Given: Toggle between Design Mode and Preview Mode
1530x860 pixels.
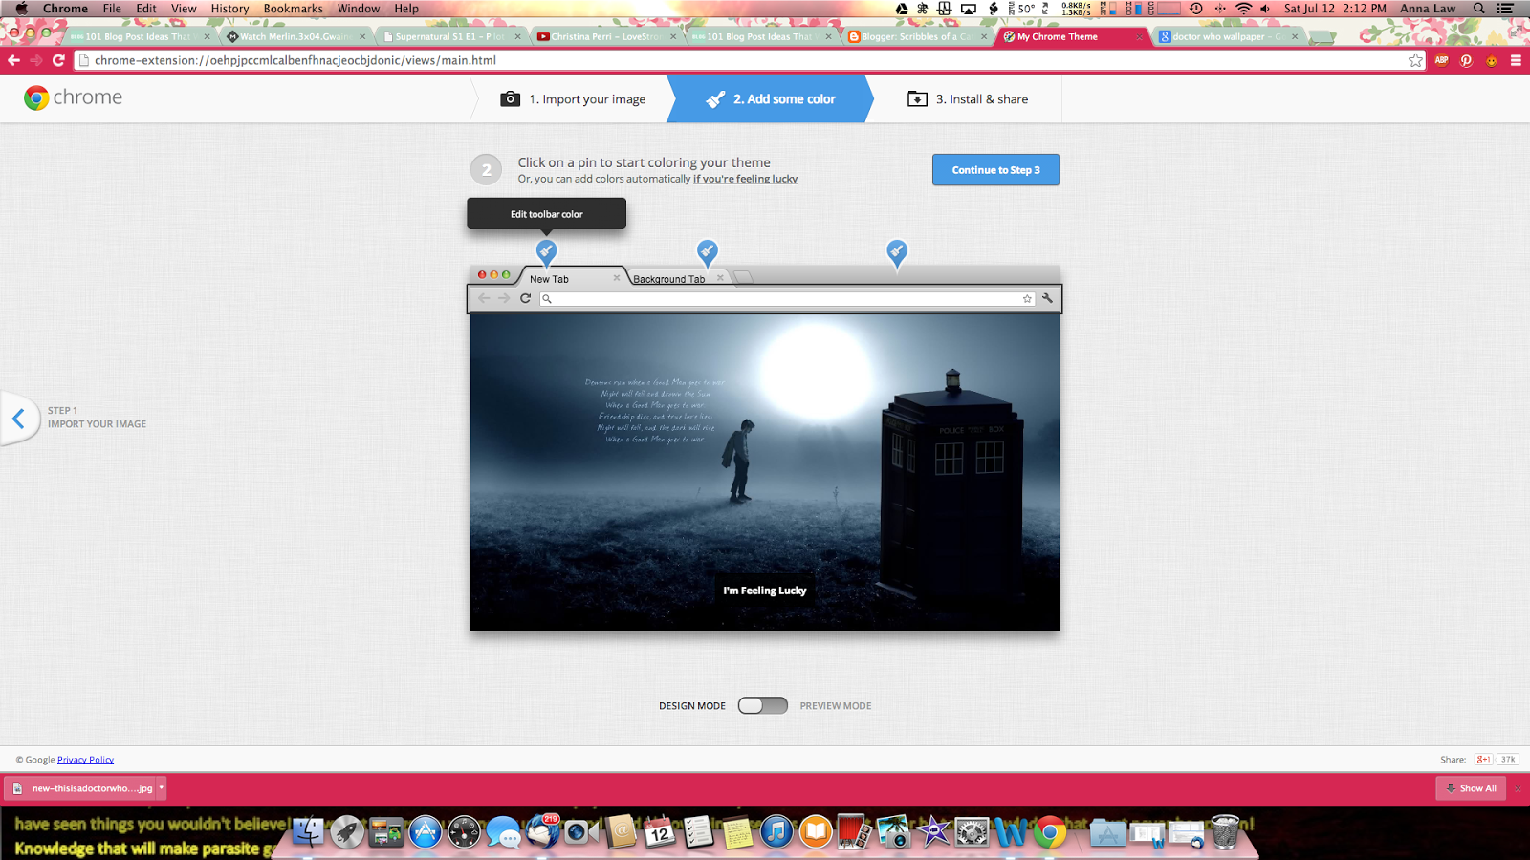Looking at the screenshot, I should tap(762, 706).
